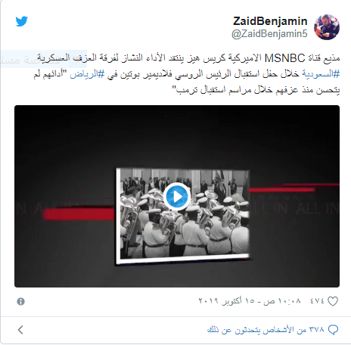Open the tweet timestamp 15 October 2019
The width and height of the screenshot is (351, 345).
250,301
